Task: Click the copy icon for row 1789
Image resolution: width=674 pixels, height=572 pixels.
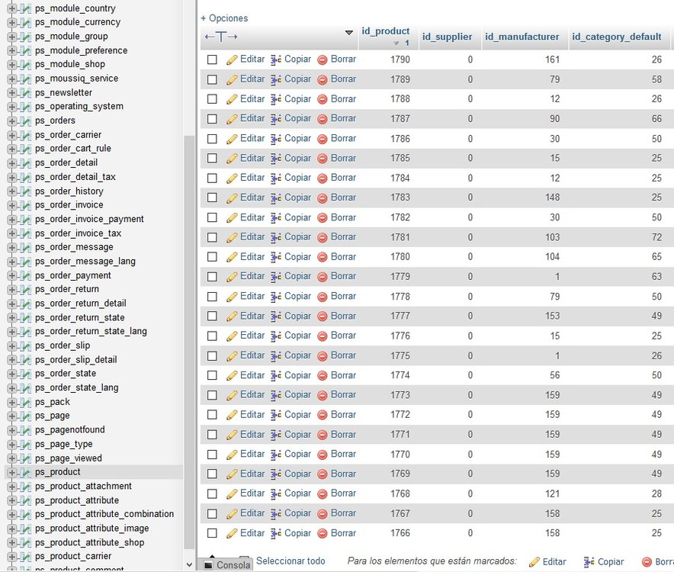Action: pyautogui.click(x=276, y=79)
